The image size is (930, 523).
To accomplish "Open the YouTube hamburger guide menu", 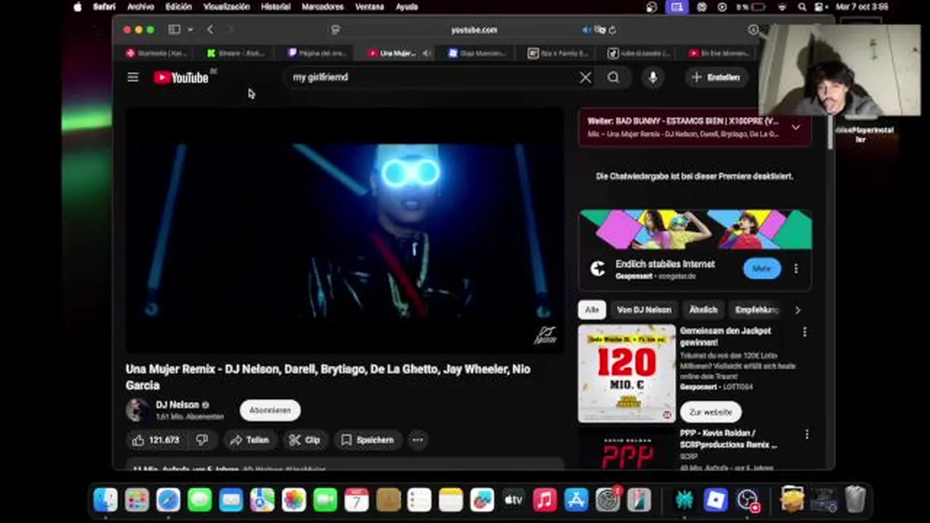I will 133,77.
